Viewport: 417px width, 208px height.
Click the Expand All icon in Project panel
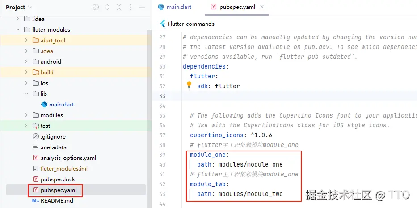point(107,8)
